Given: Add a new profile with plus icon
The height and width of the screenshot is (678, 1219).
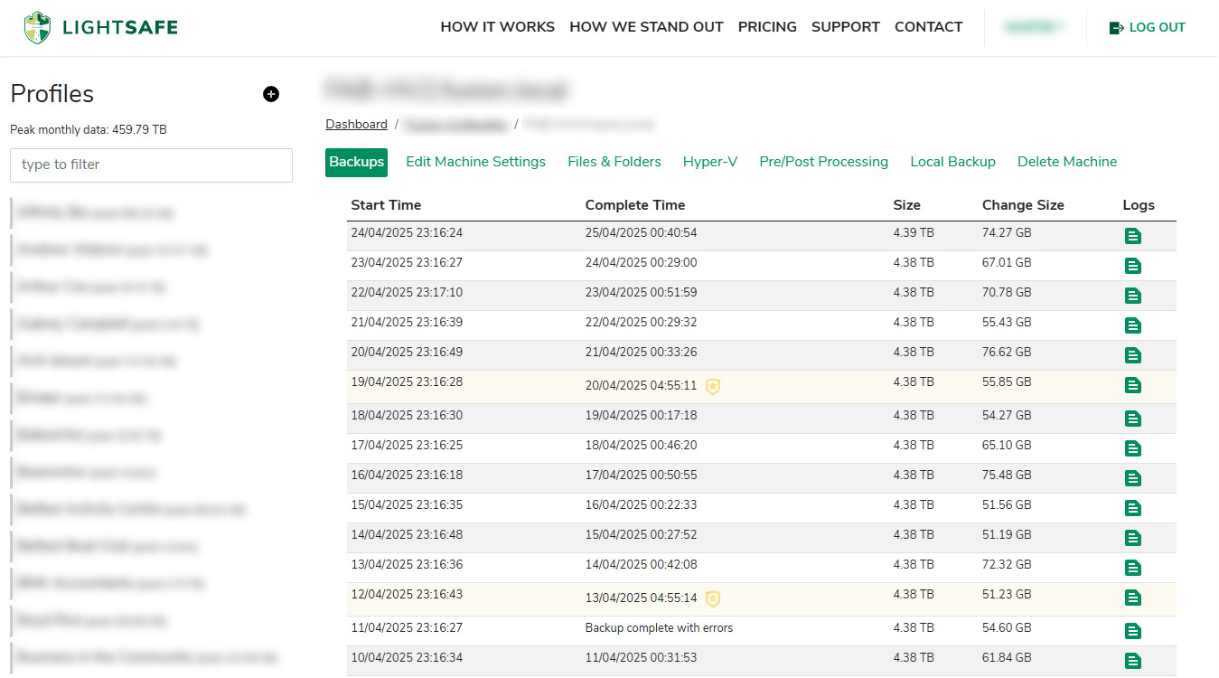Looking at the screenshot, I should (271, 94).
